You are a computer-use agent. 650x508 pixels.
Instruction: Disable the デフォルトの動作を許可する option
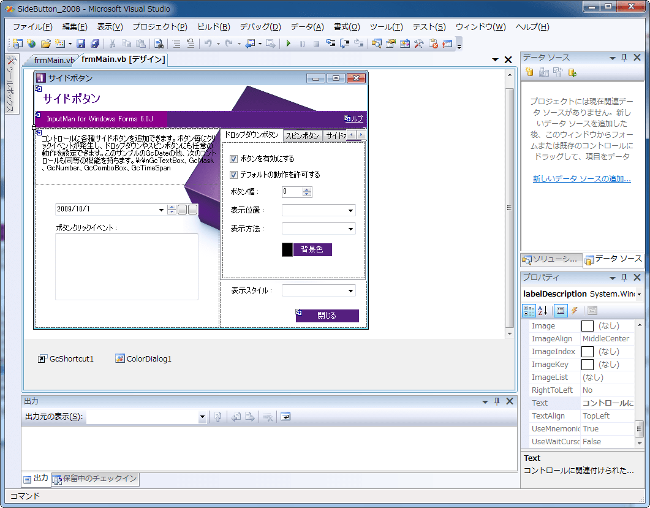[x=233, y=175]
